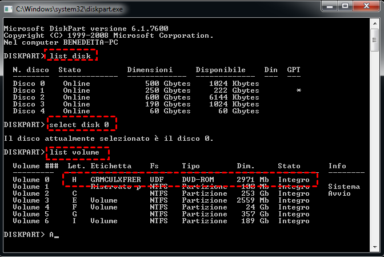Screen dimensions: 384x257
Task: Click the Disco 2 row in disk list
Action: pyautogui.click(x=136, y=97)
